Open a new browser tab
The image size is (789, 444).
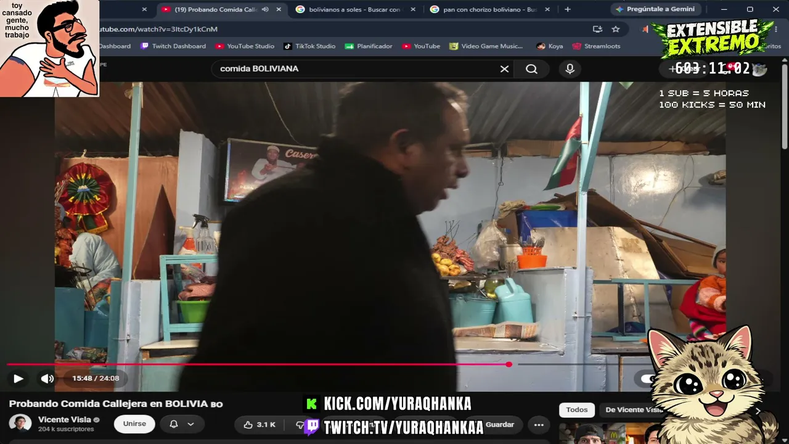[x=568, y=9]
